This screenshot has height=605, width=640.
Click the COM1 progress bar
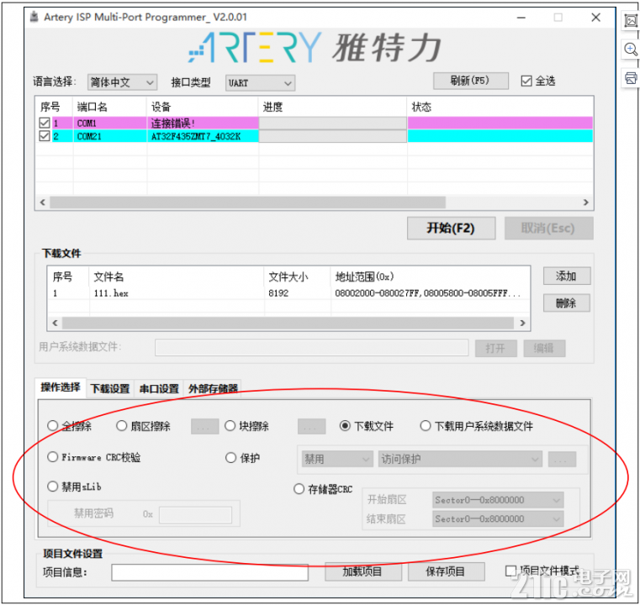coord(333,123)
